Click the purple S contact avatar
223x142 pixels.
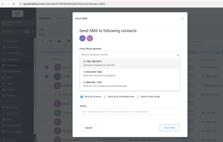tap(82, 38)
